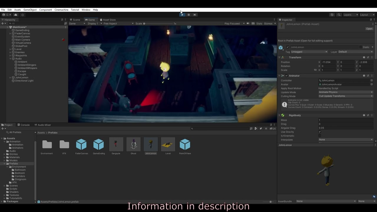
Task: Switch to the Asset Store tab
Action: coord(108,20)
